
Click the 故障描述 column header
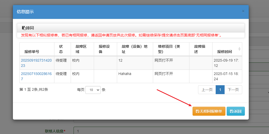pyautogui.click(x=201, y=49)
